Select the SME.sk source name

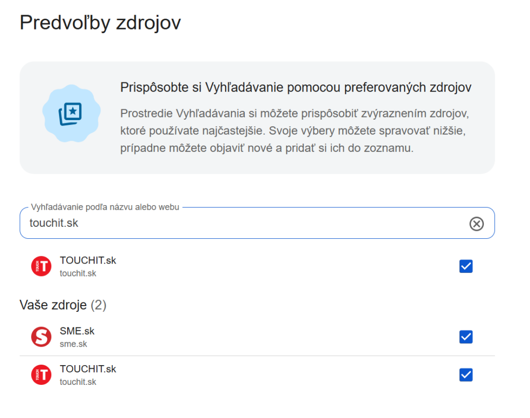pyautogui.click(x=77, y=331)
